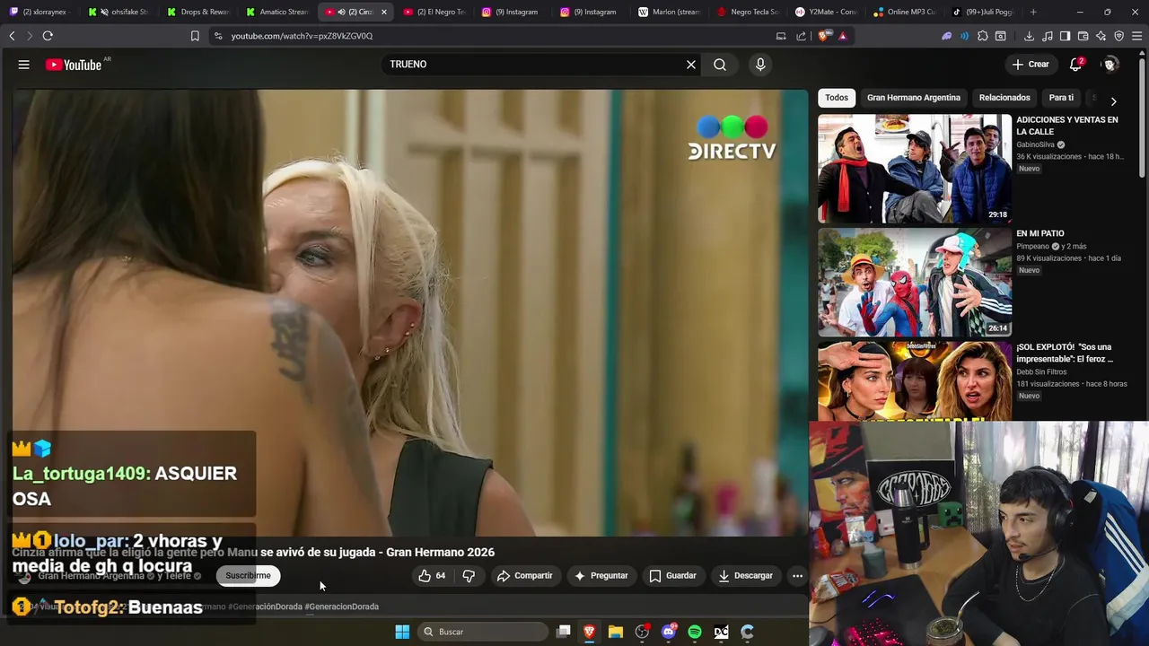This screenshot has width=1149, height=646.
Task: Bookmark this page with bookmark icon
Action: point(195,36)
